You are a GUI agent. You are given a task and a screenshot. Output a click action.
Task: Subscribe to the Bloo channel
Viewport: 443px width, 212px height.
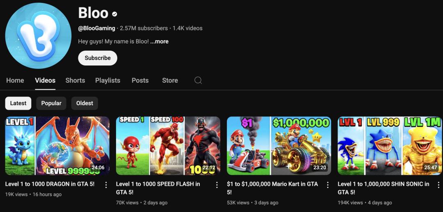tap(98, 58)
